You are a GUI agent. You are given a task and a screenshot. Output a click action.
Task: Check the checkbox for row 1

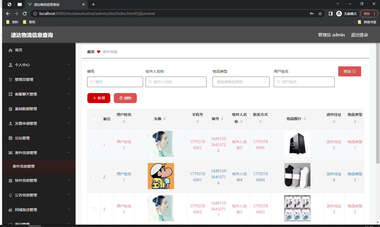93,144
